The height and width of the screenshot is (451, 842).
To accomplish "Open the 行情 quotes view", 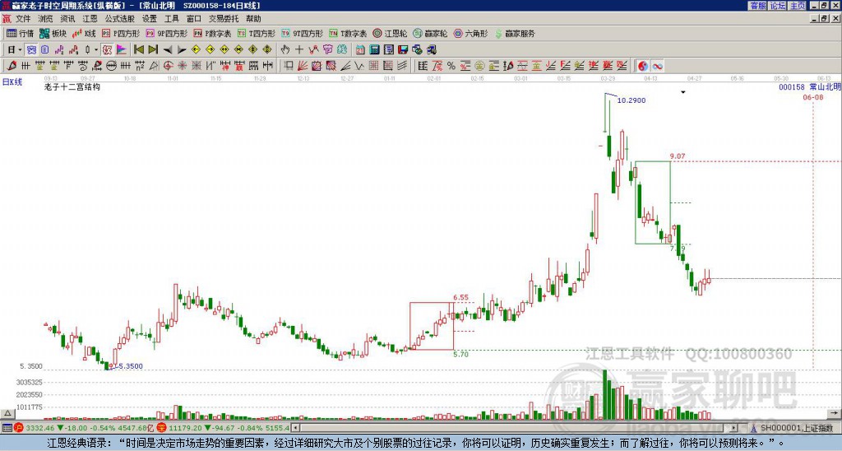I will pyautogui.click(x=21, y=33).
